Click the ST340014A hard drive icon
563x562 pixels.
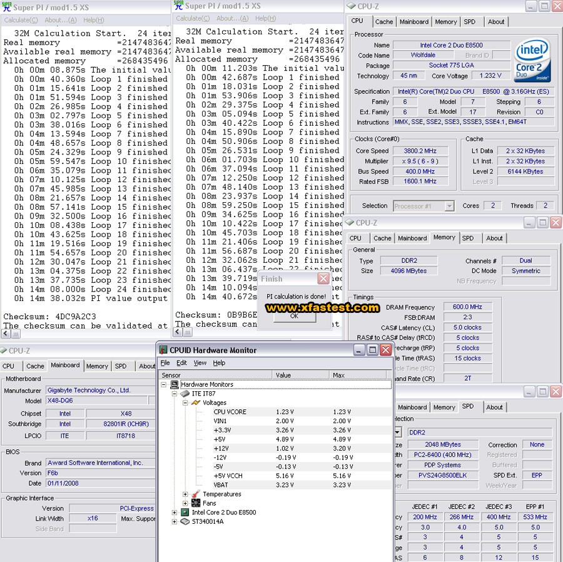point(185,521)
